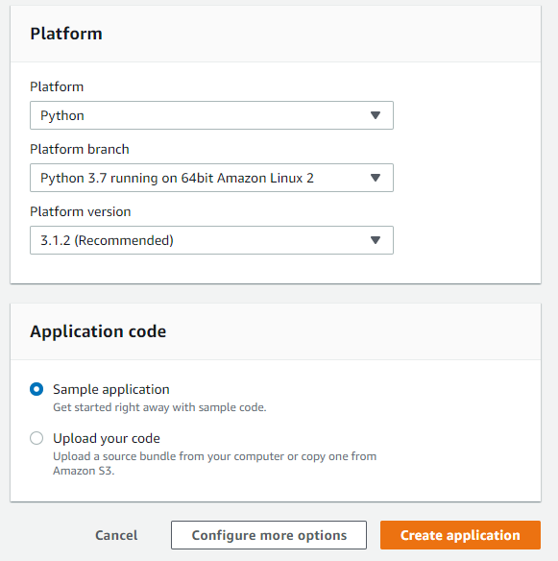
Task: Click the 'Upload a source bundle' description text
Action: pyautogui.click(x=214, y=463)
